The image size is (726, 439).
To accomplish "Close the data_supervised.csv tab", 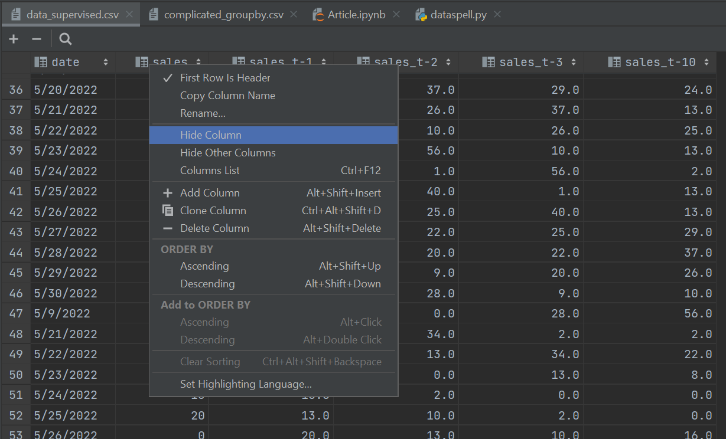I will (129, 15).
